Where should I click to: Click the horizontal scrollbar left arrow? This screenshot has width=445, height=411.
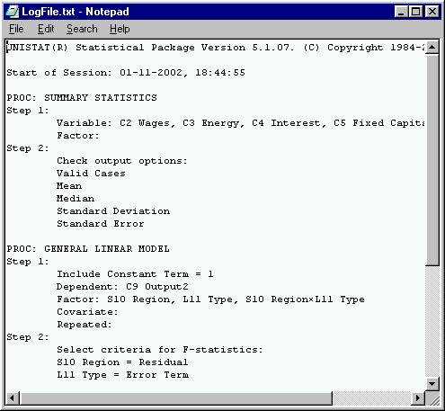click(13, 398)
